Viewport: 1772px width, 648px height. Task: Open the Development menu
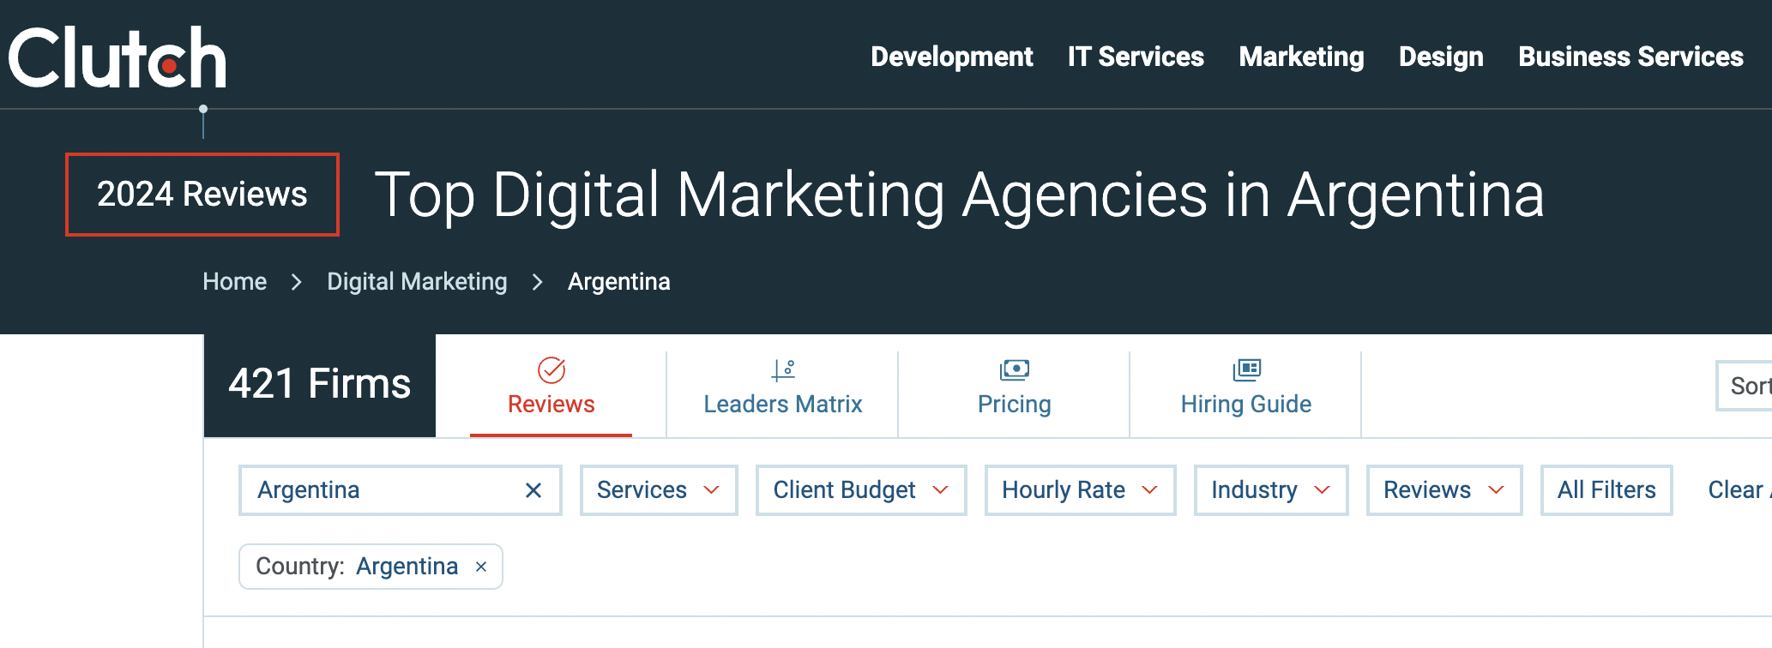951,57
